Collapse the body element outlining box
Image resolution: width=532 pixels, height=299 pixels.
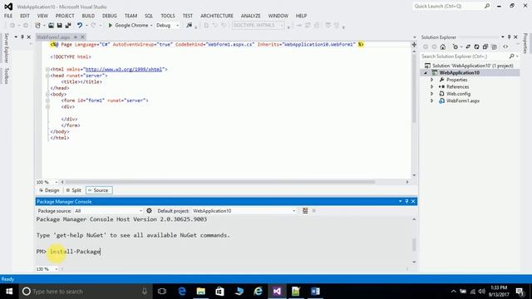coord(47,94)
